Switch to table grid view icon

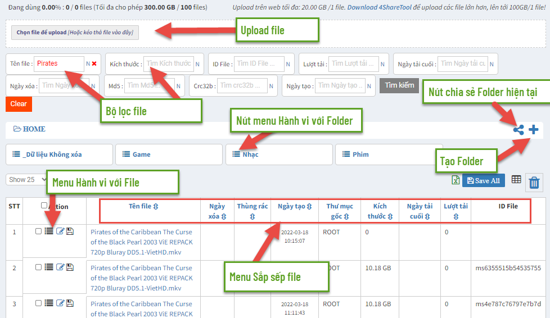(516, 180)
